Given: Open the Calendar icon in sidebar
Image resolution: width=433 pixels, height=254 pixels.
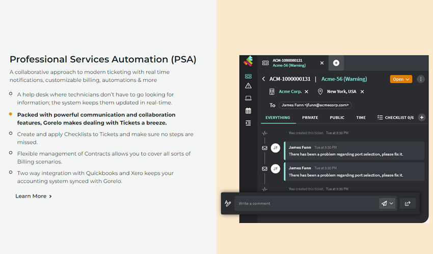Looking at the screenshot, I should [248, 111].
